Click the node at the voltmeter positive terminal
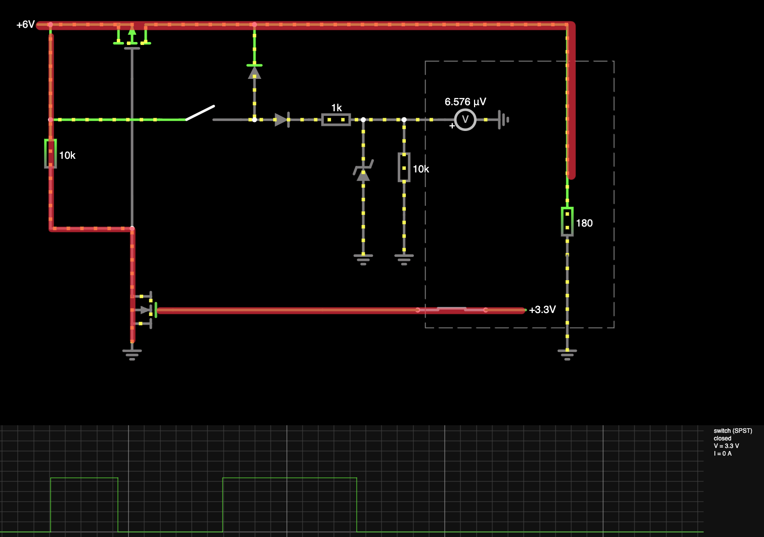 [x=404, y=120]
